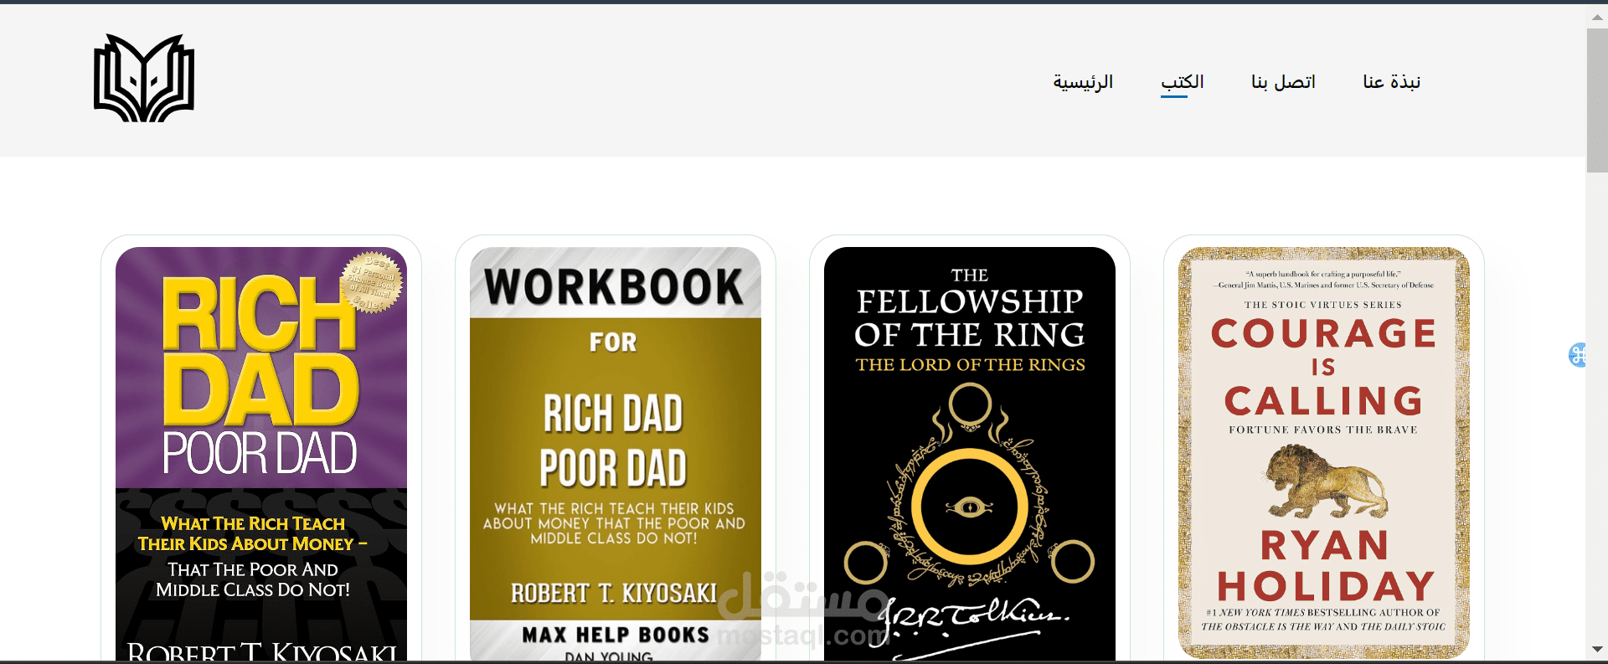Click the scrollbar up arrow
The height and width of the screenshot is (664, 1608).
point(1597,17)
